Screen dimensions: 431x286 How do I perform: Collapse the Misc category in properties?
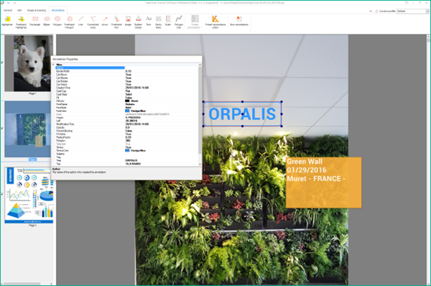(x=53, y=65)
